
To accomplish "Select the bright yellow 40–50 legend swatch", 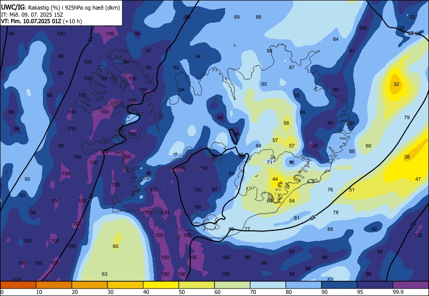I will [161, 285].
